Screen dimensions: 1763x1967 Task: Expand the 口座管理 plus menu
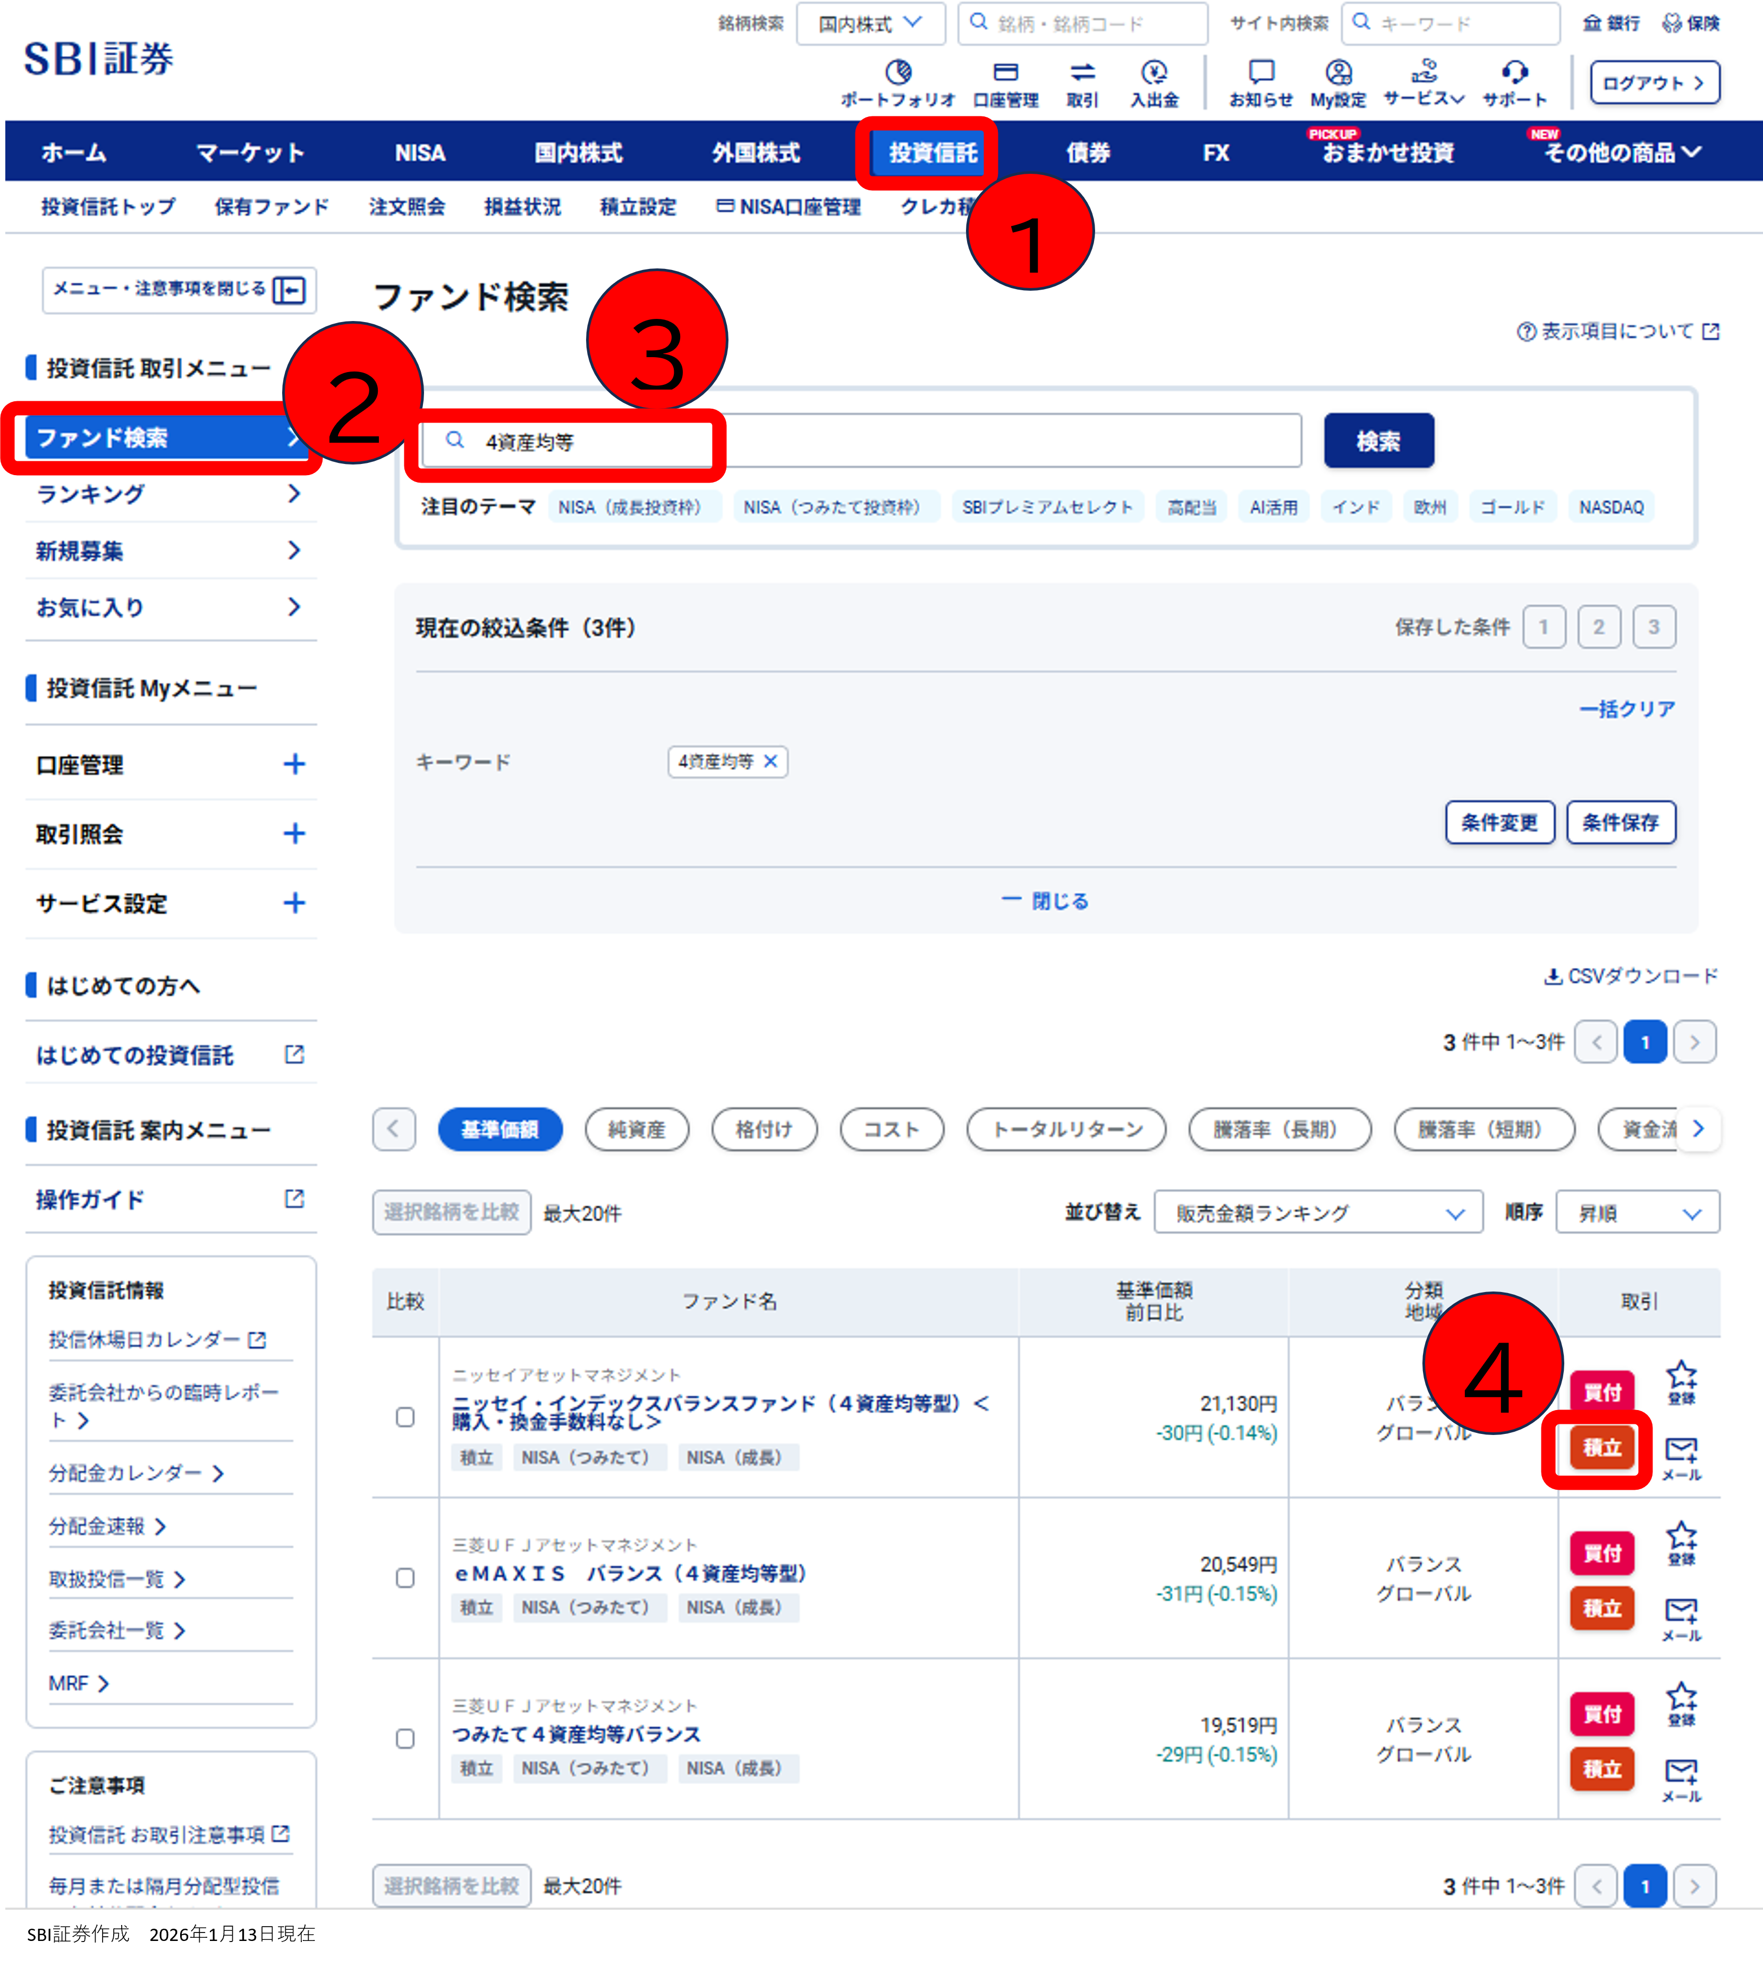pos(293,764)
